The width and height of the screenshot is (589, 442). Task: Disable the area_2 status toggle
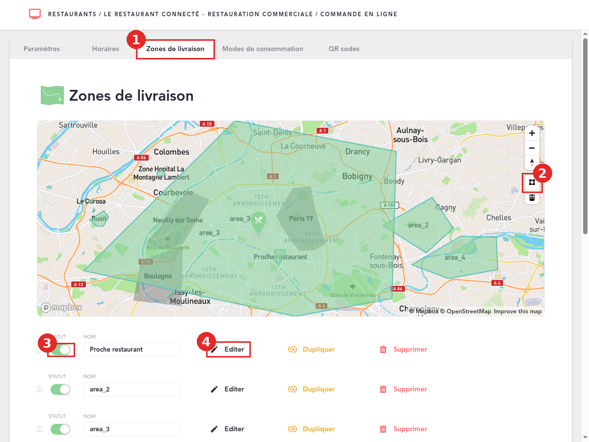click(60, 389)
